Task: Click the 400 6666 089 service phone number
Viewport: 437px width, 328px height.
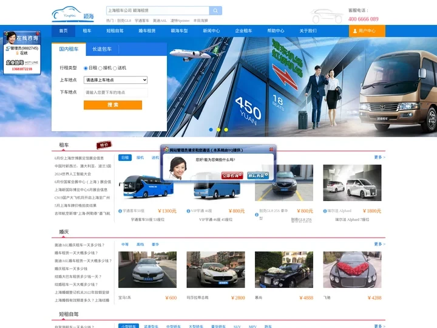Action: pos(364,19)
